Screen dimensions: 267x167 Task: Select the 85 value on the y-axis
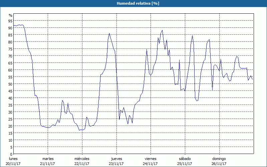click(10, 35)
